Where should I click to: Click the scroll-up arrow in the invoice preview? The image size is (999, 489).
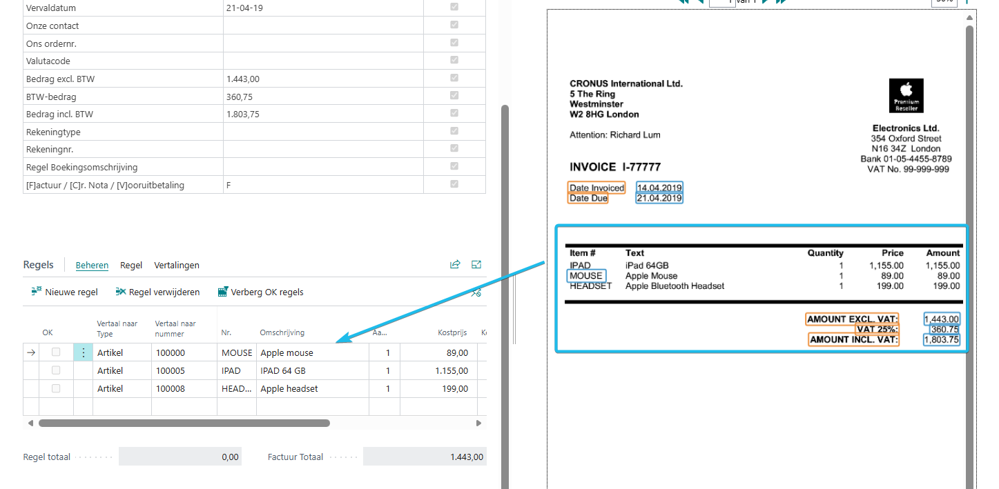coord(969,17)
